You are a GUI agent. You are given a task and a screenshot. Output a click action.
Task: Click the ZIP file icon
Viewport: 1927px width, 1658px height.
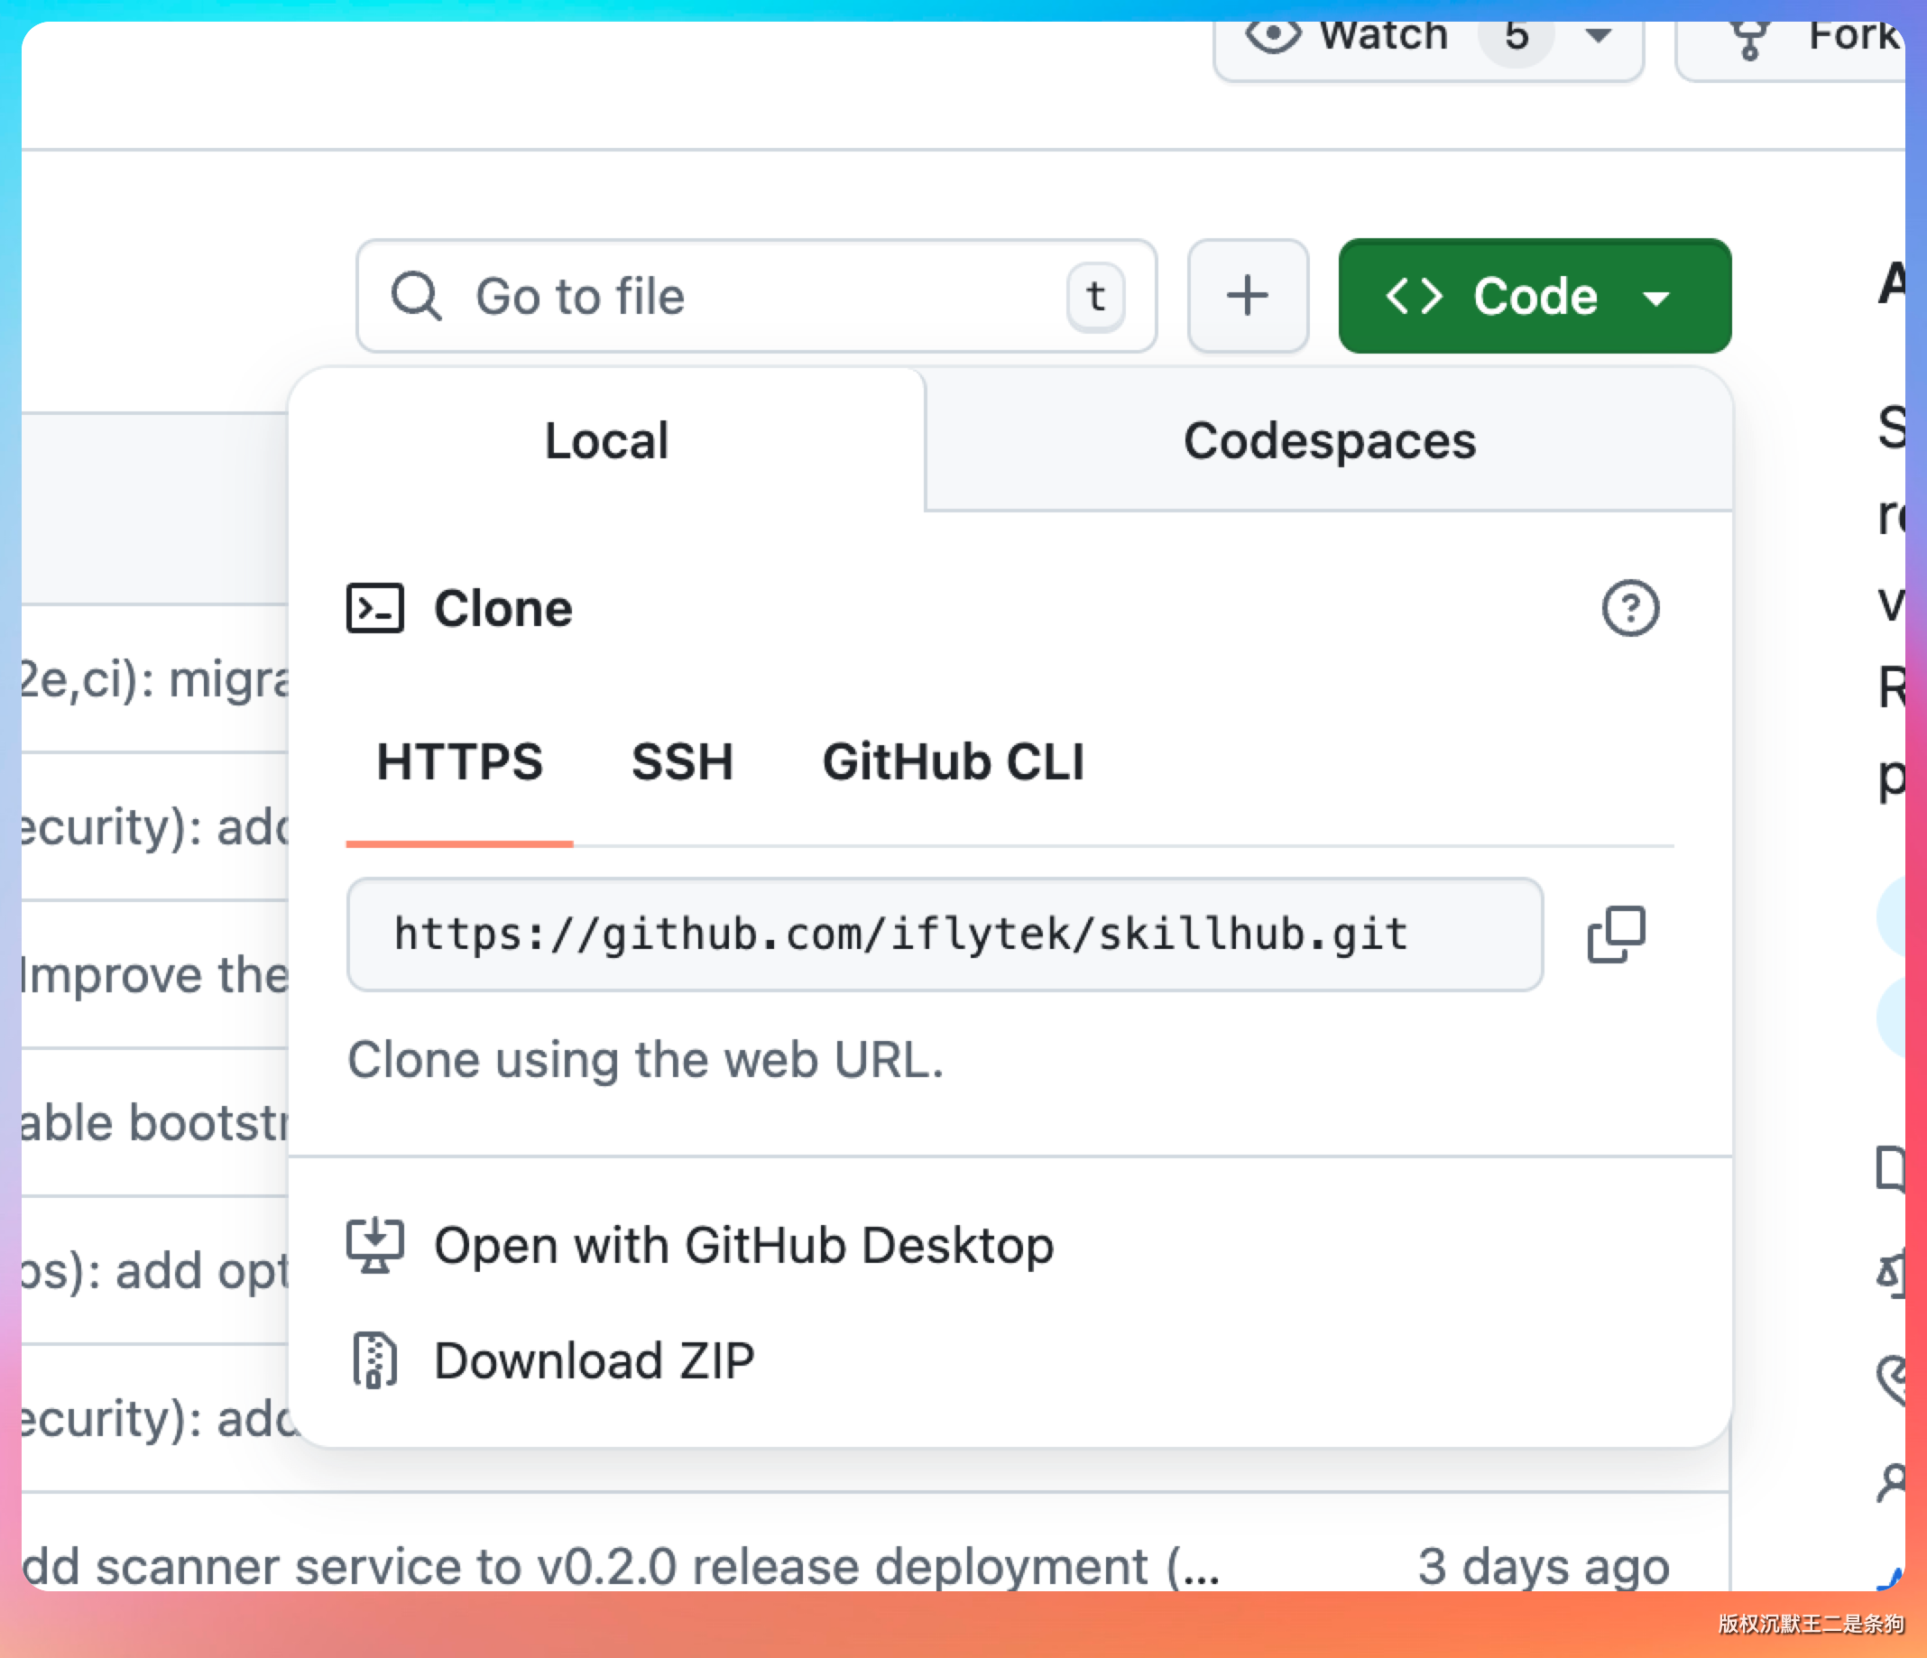[x=374, y=1360]
